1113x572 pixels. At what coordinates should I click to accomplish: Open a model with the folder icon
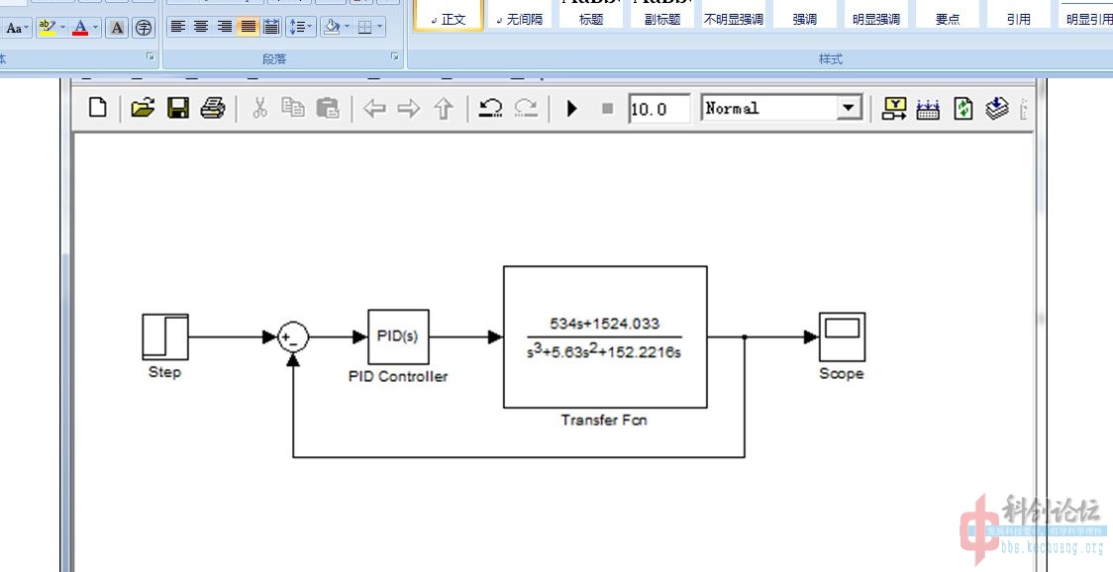[143, 108]
